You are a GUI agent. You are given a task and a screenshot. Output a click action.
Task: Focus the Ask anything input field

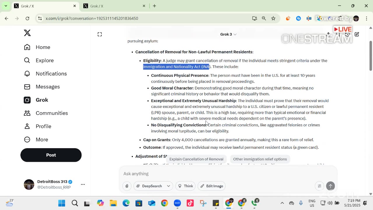click(228, 174)
